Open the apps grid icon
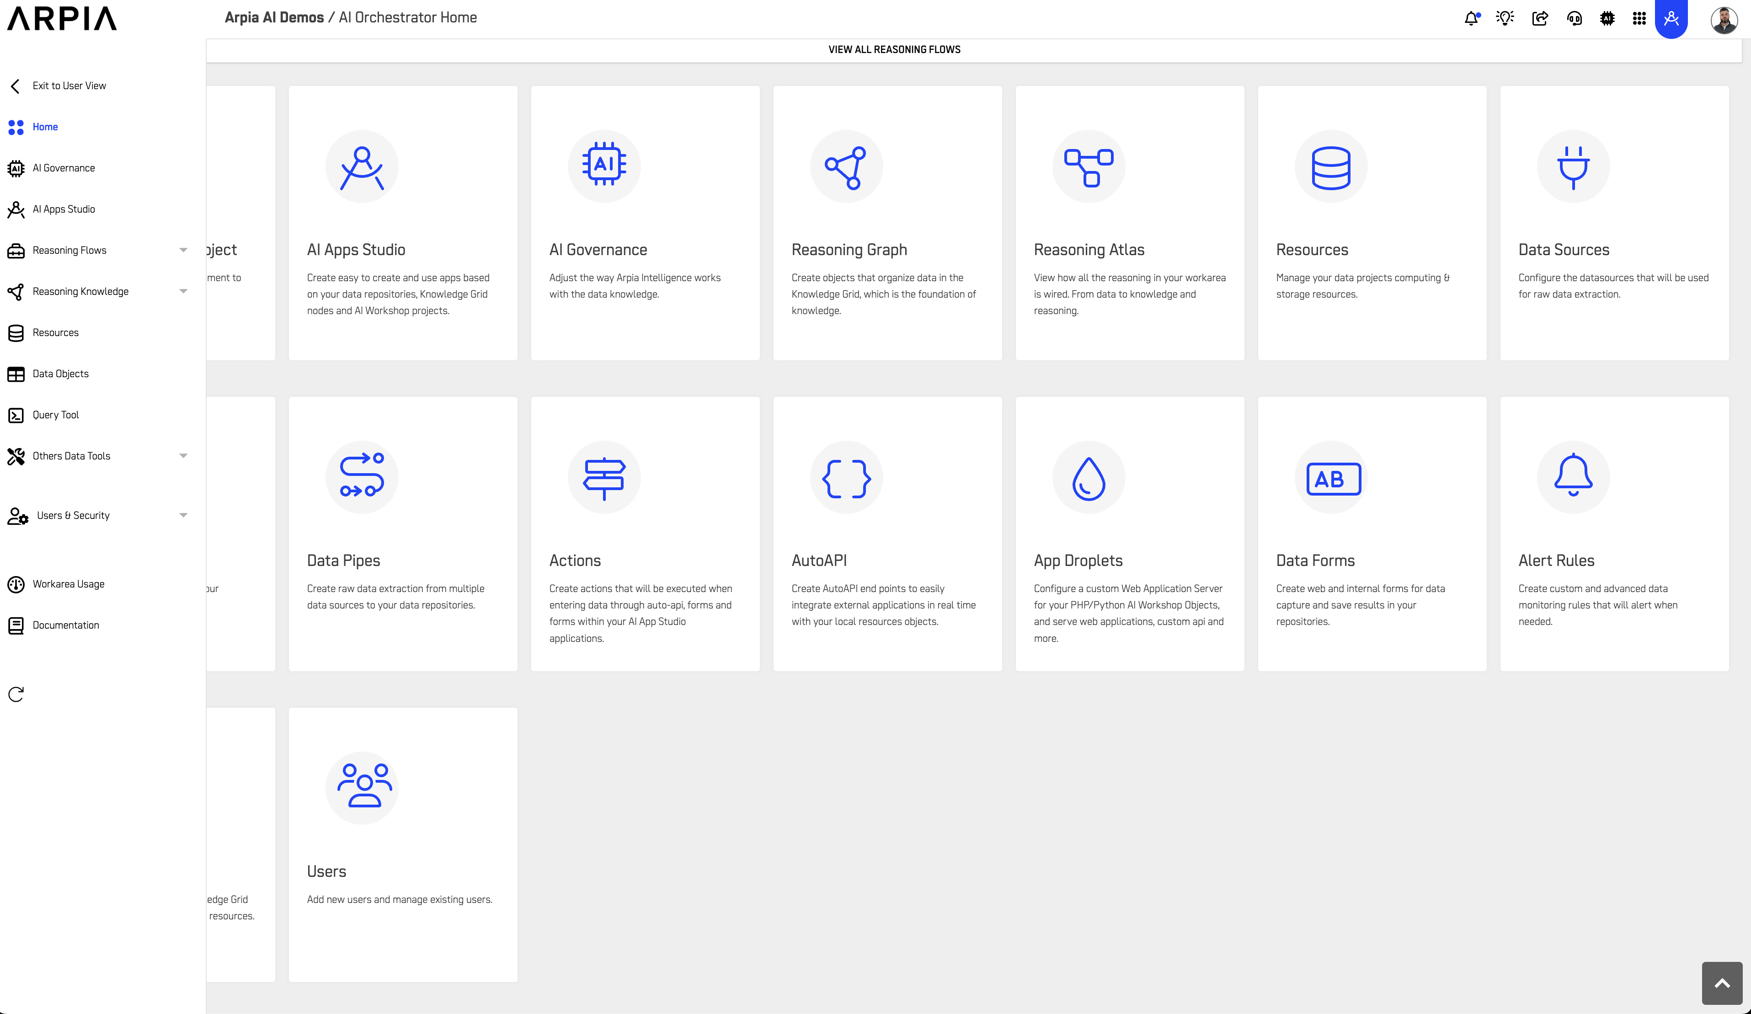This screenshot has width=1751, height=1014. 1639,19
